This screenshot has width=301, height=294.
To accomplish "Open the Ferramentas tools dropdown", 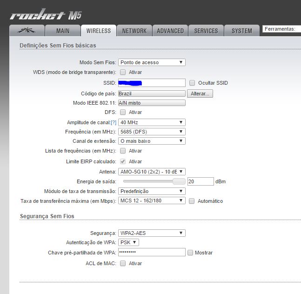I will [x=281, y=29].
